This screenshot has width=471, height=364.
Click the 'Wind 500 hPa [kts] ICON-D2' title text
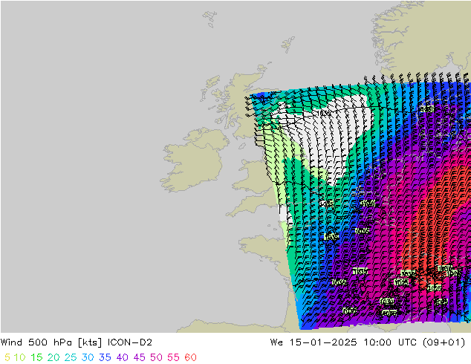[77, 342]
